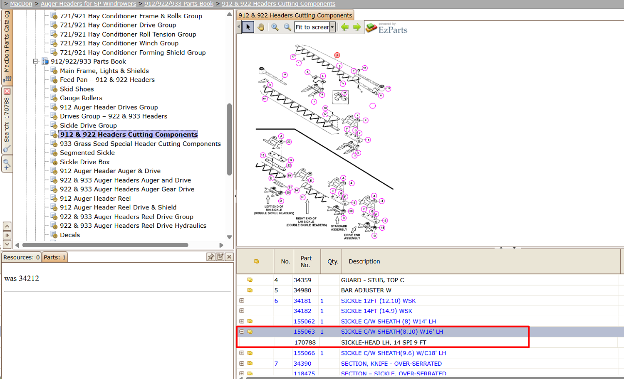Select Decals in the tree
Image resolution: width=624 pixels, height=379 pixels.
70,235
